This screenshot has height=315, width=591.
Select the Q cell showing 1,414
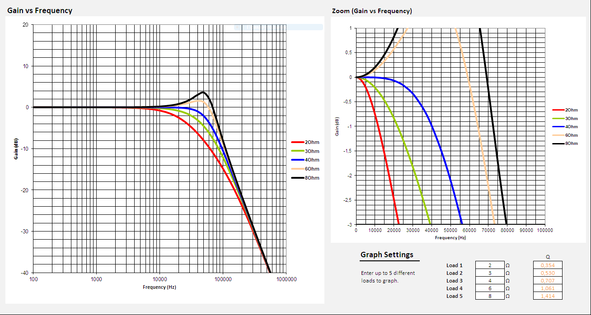click(548, 296)
